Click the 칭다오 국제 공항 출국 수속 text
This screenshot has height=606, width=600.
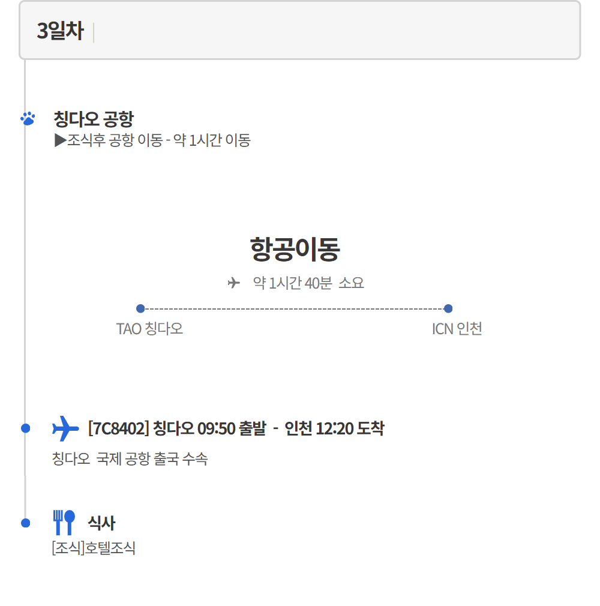[130, 460]
